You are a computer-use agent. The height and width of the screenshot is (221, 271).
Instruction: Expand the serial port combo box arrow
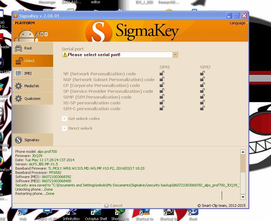175,55
